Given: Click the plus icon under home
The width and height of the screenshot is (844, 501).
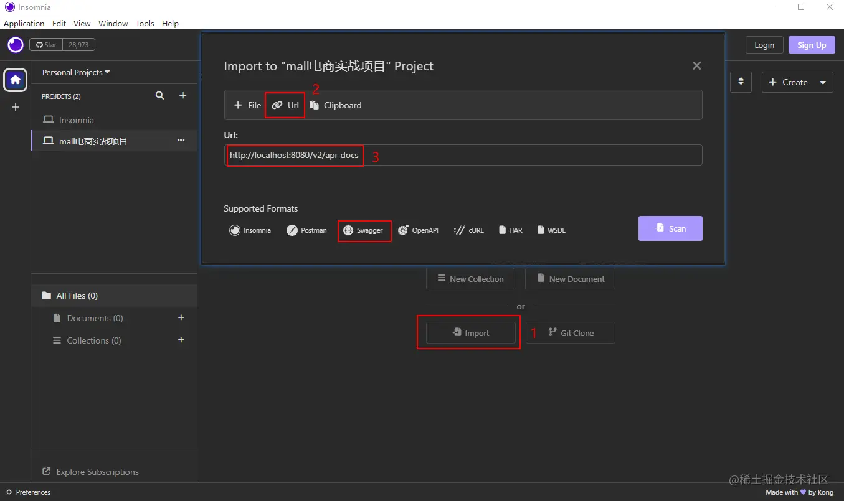Looking at the screenshot, I should click(x=16, y=107).
